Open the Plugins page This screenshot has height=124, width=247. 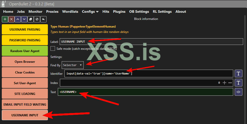coord(119,12)
